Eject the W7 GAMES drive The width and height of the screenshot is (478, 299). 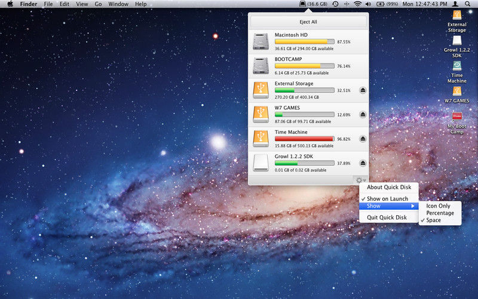click(x=363, y=114)
